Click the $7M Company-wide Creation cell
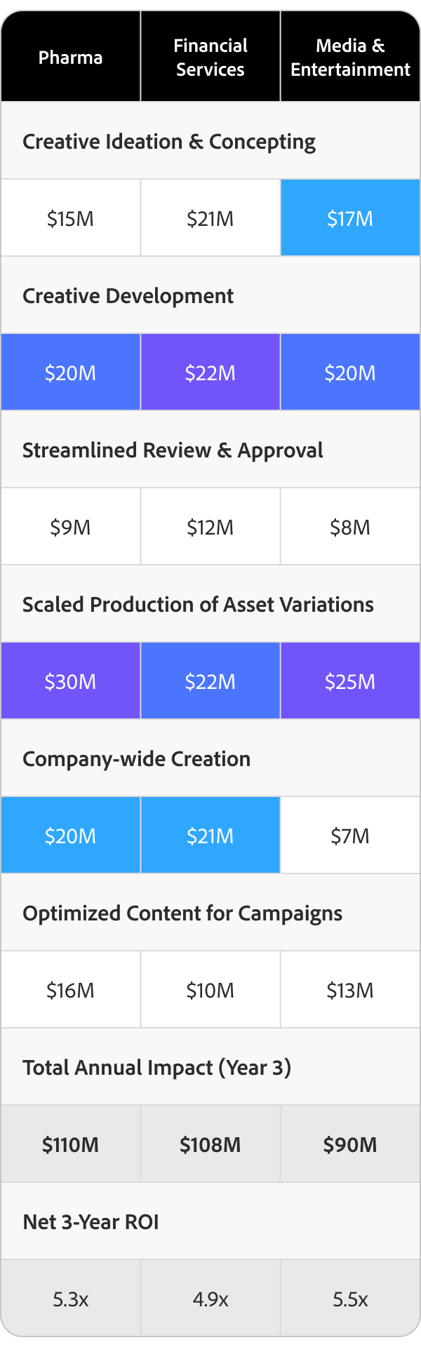 tap(350, 836)
